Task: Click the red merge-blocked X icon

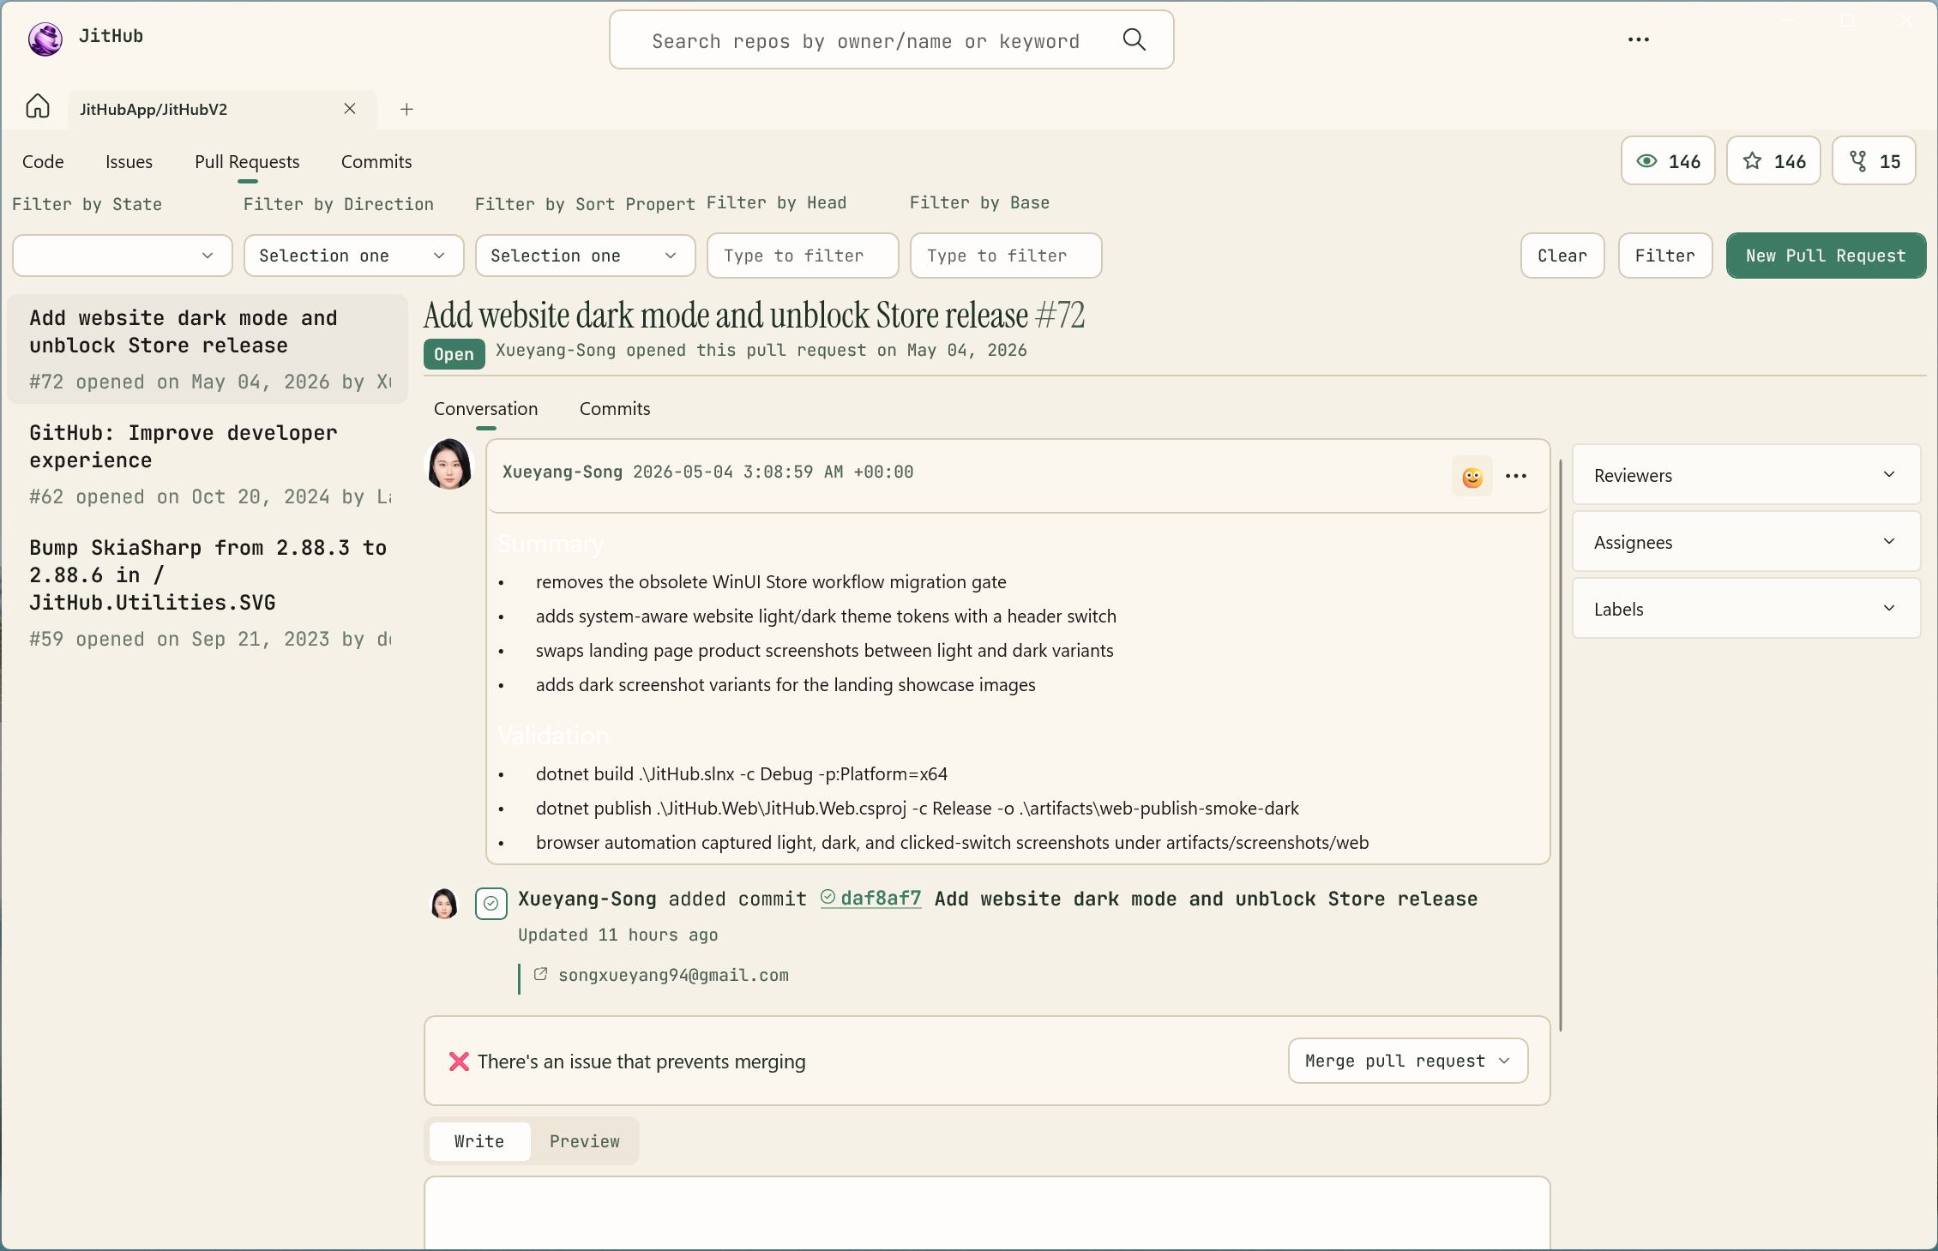Action: (459, 1062)
